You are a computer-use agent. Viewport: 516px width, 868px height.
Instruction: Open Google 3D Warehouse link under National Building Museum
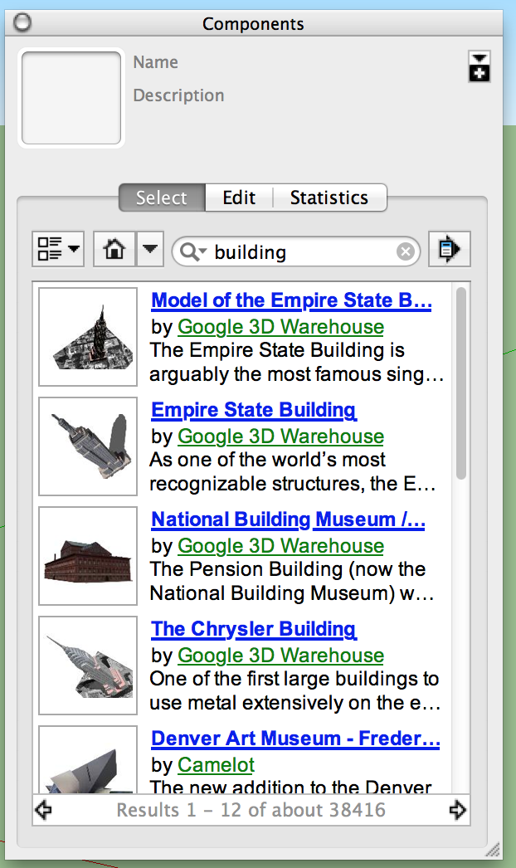(x=280, y=546)
